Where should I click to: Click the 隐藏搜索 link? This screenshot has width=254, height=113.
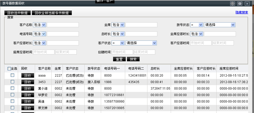click(x=242, y=12)
